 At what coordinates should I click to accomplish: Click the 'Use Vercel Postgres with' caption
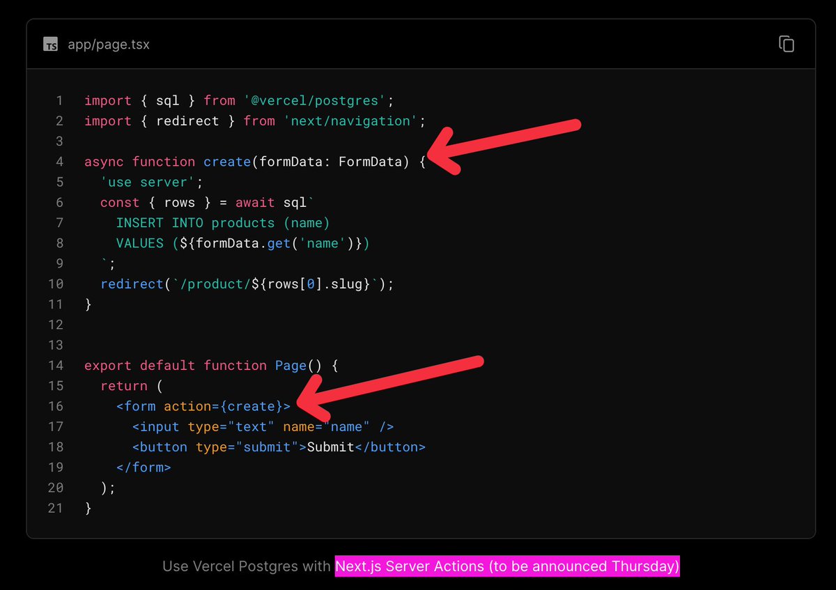point(247,566)
